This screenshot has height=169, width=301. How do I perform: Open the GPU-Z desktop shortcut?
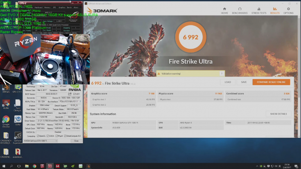click(18, 89)
